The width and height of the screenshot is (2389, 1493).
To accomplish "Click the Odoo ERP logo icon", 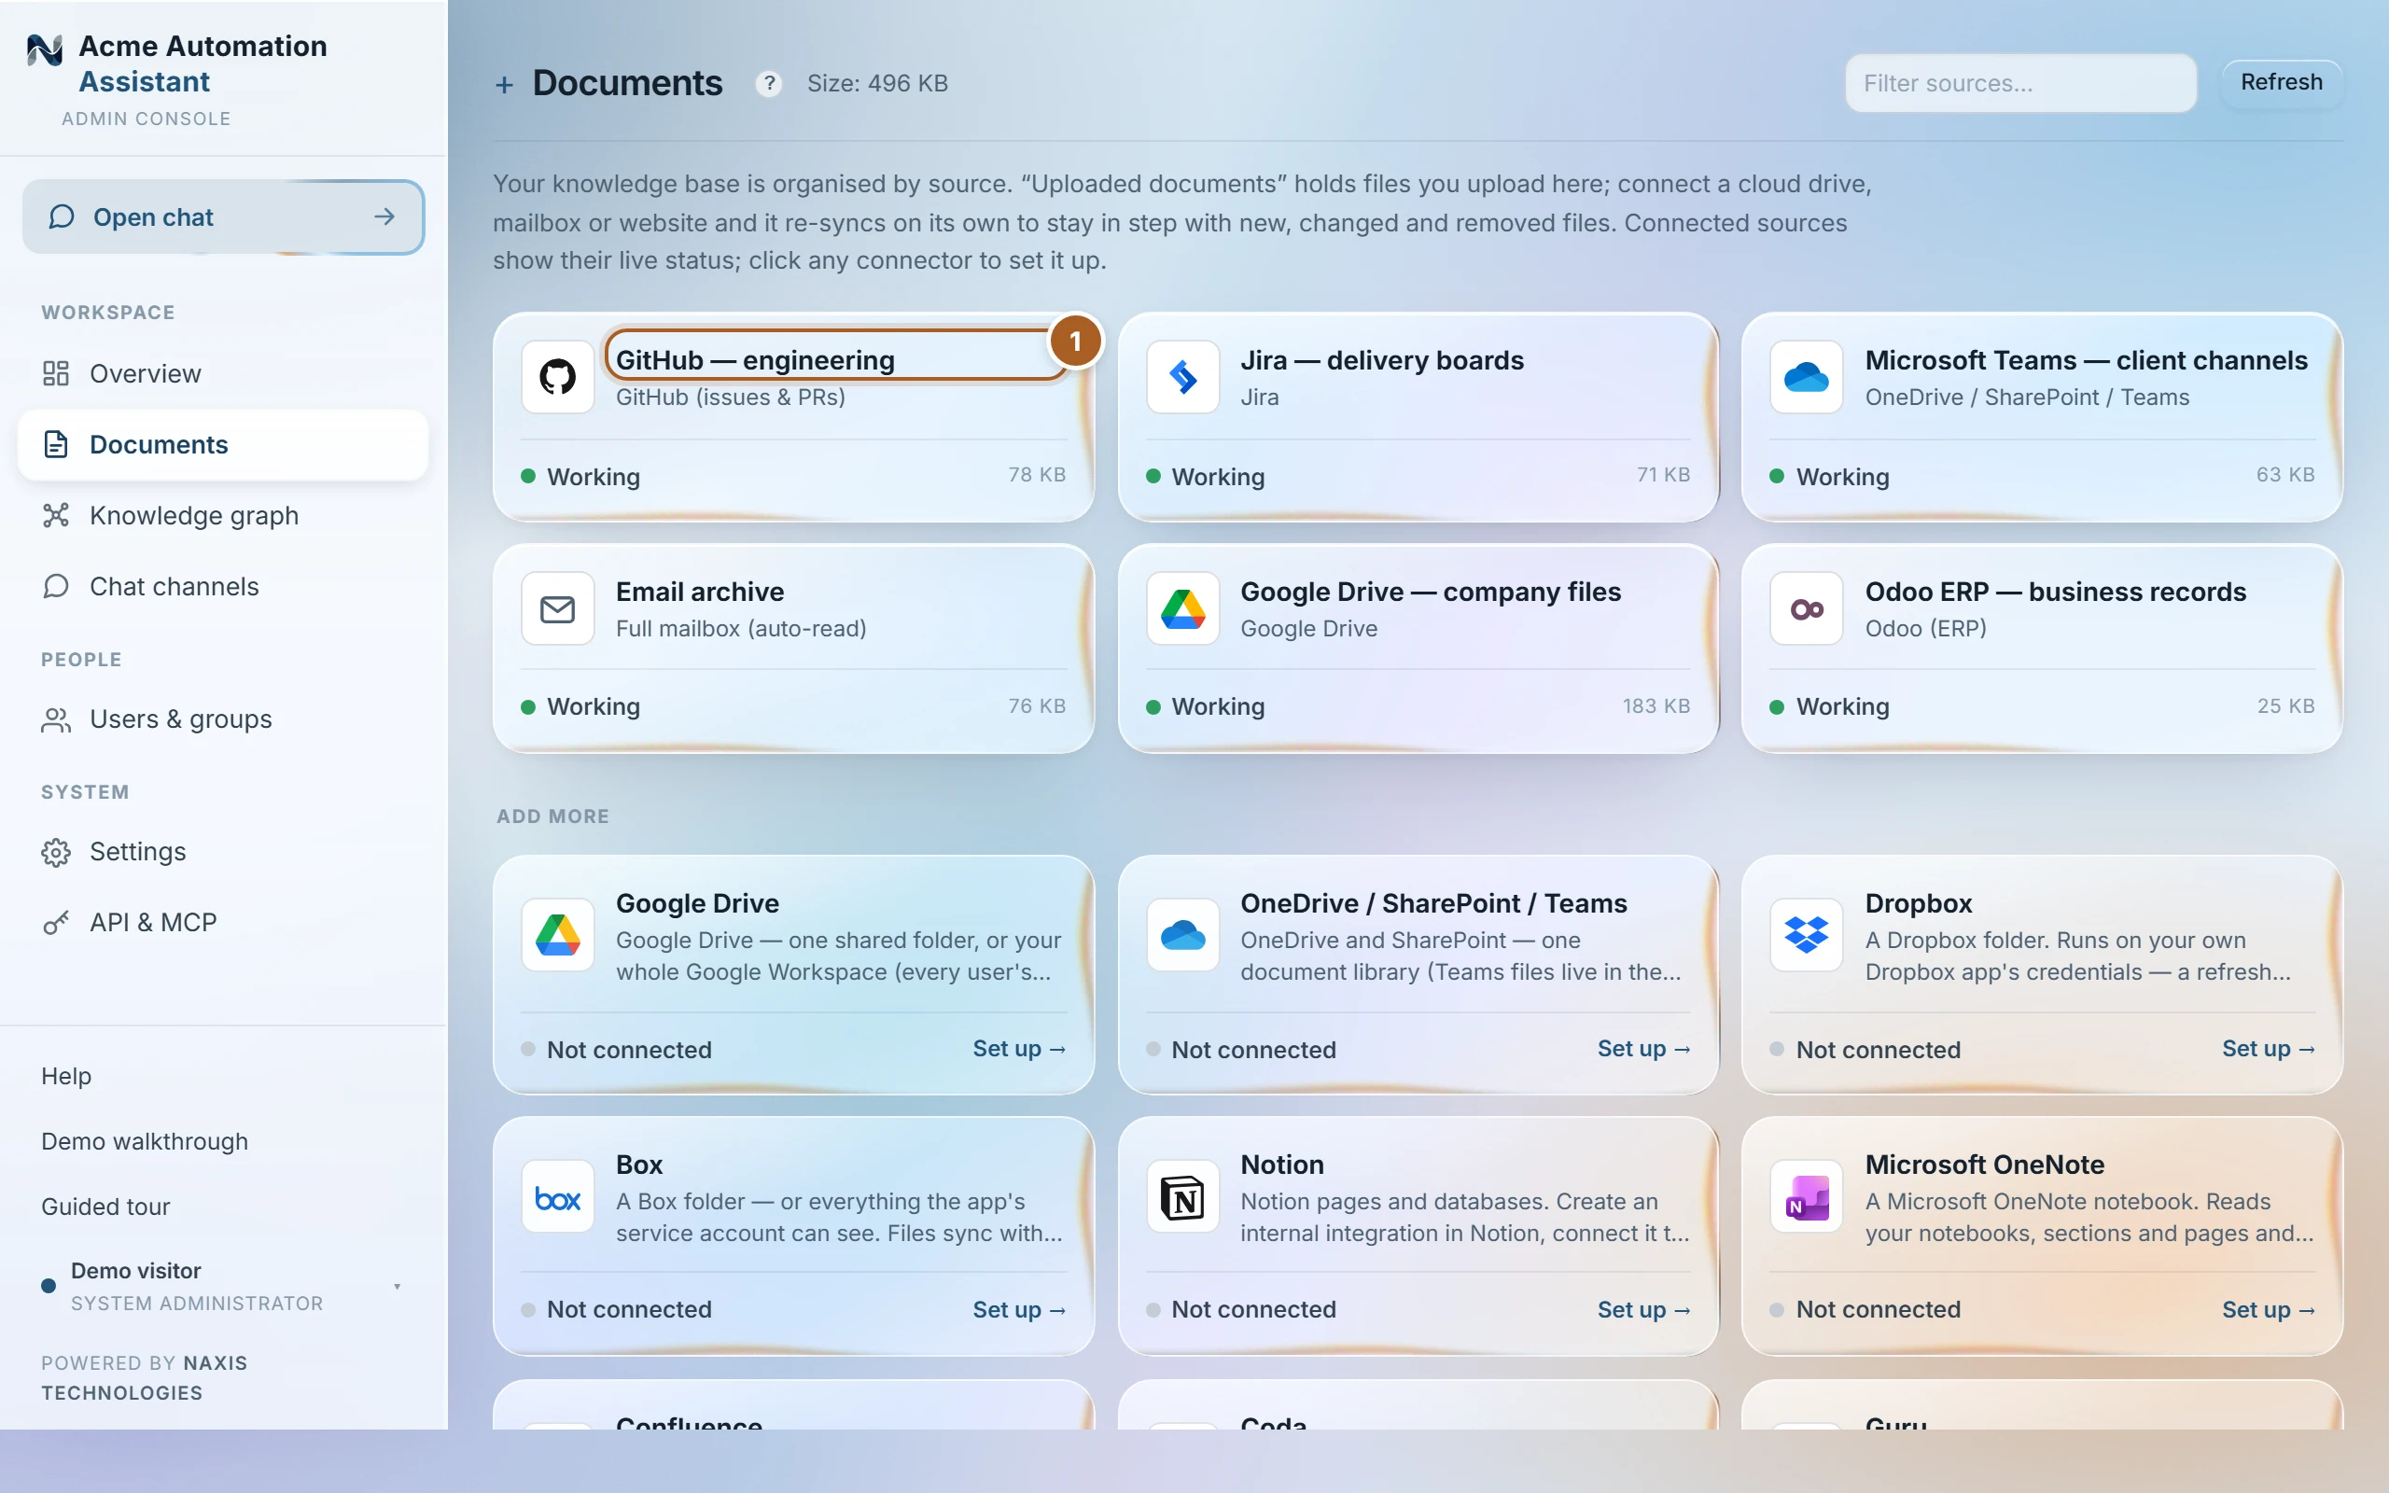I will (1807, 609).
